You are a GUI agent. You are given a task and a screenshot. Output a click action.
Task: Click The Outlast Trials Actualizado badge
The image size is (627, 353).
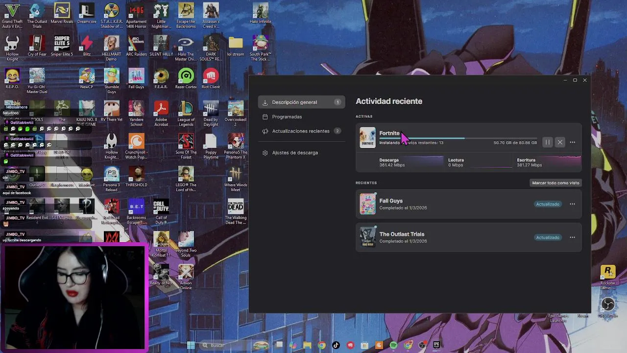coord(547,237)
